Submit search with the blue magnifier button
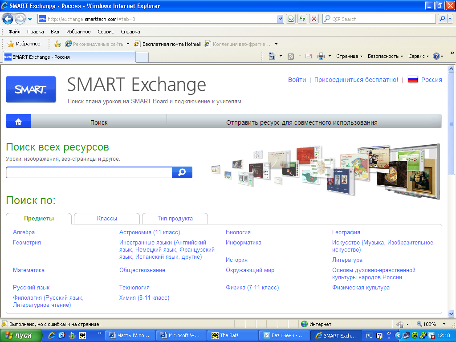This screenshot has width=456, height=342. (x=182, y=172)
